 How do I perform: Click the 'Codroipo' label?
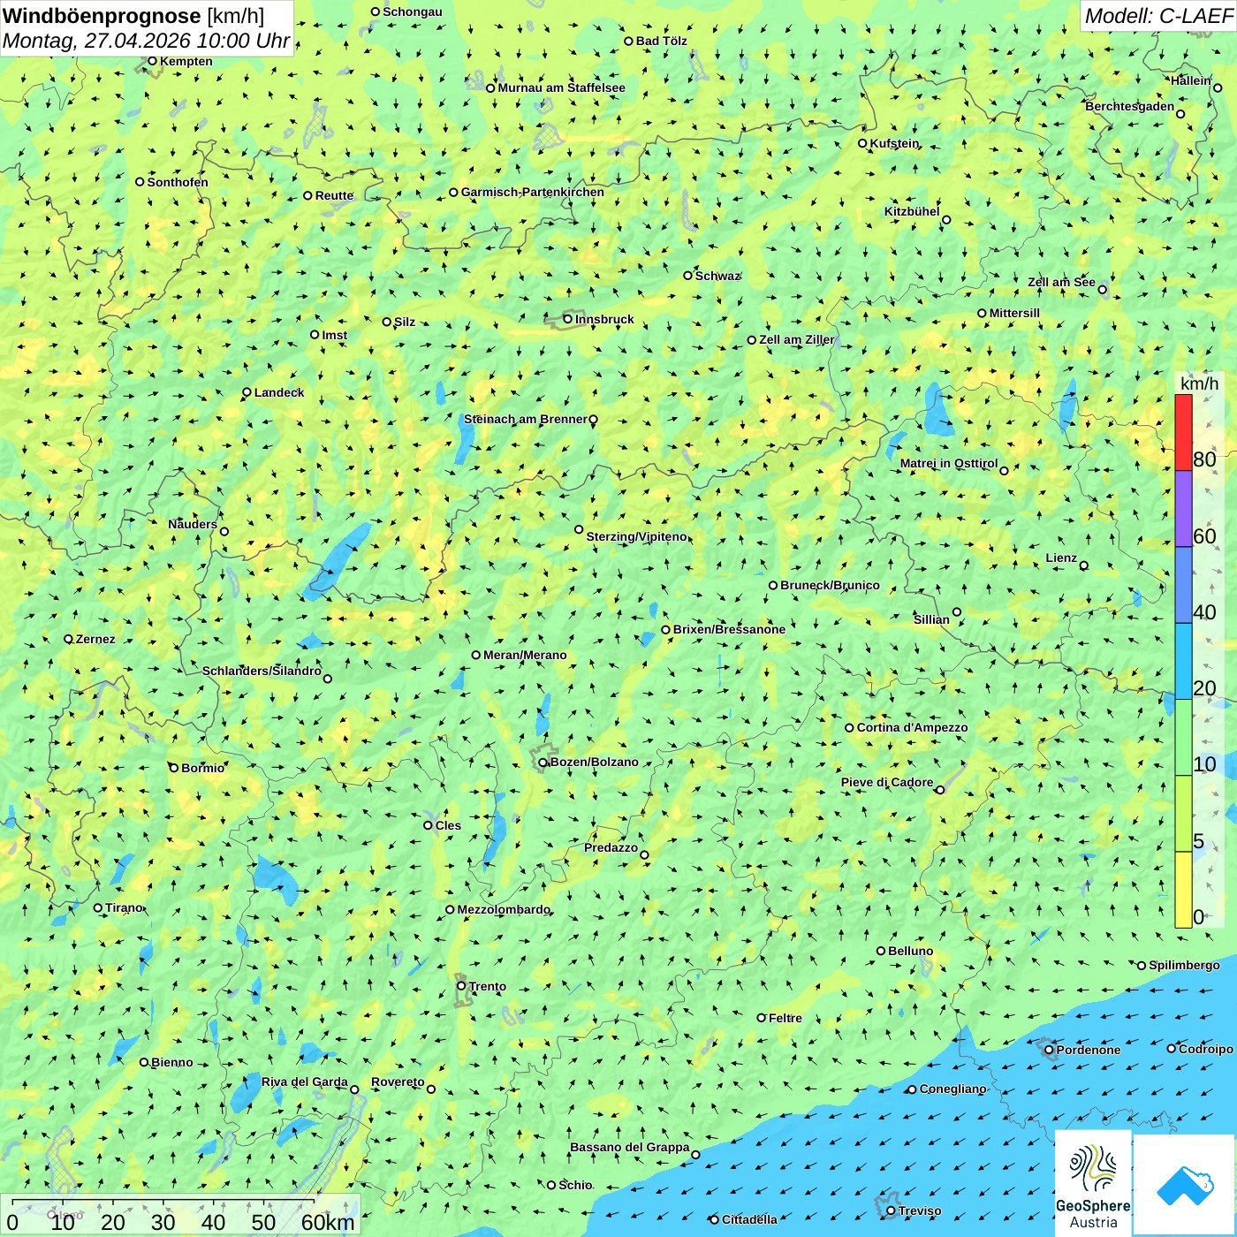[1206, 1049]
